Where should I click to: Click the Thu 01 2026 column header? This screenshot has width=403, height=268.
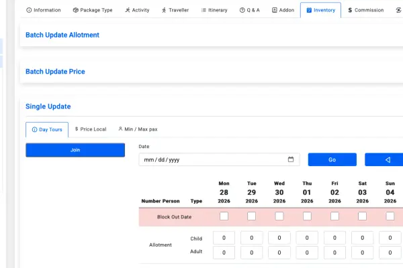(307, 192)
